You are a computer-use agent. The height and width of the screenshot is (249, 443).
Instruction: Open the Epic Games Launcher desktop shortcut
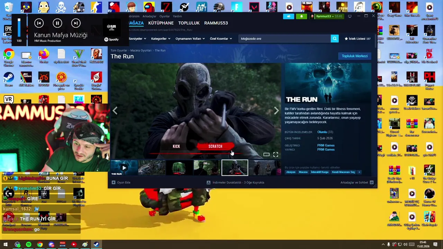(x=7, y=34)
